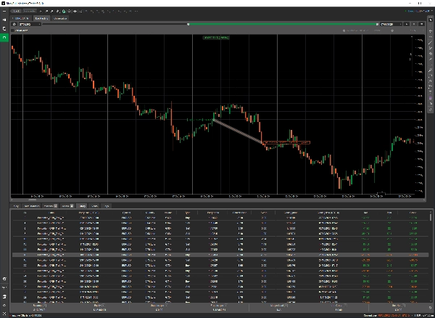435x318 pixels.
Task: Click the end handle on the date range slider
Action: pyautogui.click(x=377, y=24)
